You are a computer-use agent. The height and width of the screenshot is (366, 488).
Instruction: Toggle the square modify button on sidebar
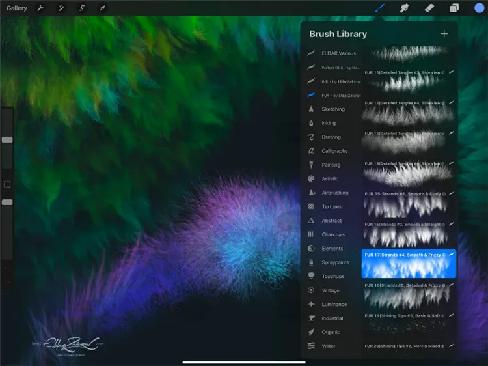pyautogui.click(x=7, y=184)
